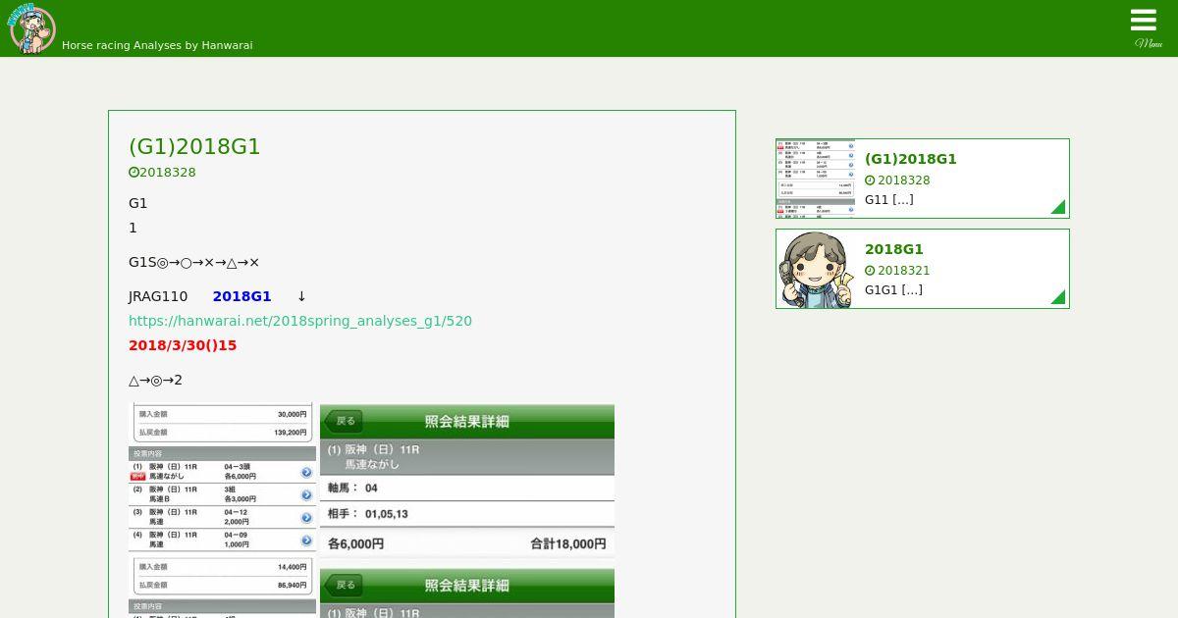Click sidebar post title 2018G1
Screen dimensions: 1178x618
tap(894, 249)
